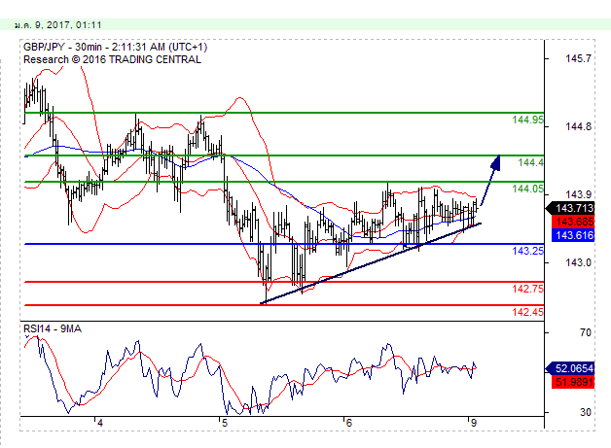Click the 'Research © 2016 TRADING CENTRAL' credit
Screen dimensions: 611x448
[x=112, y=59]
